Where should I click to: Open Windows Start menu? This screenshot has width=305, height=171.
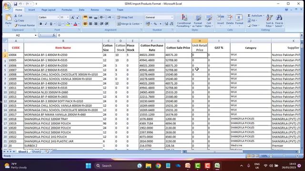(x=88, y=166)
